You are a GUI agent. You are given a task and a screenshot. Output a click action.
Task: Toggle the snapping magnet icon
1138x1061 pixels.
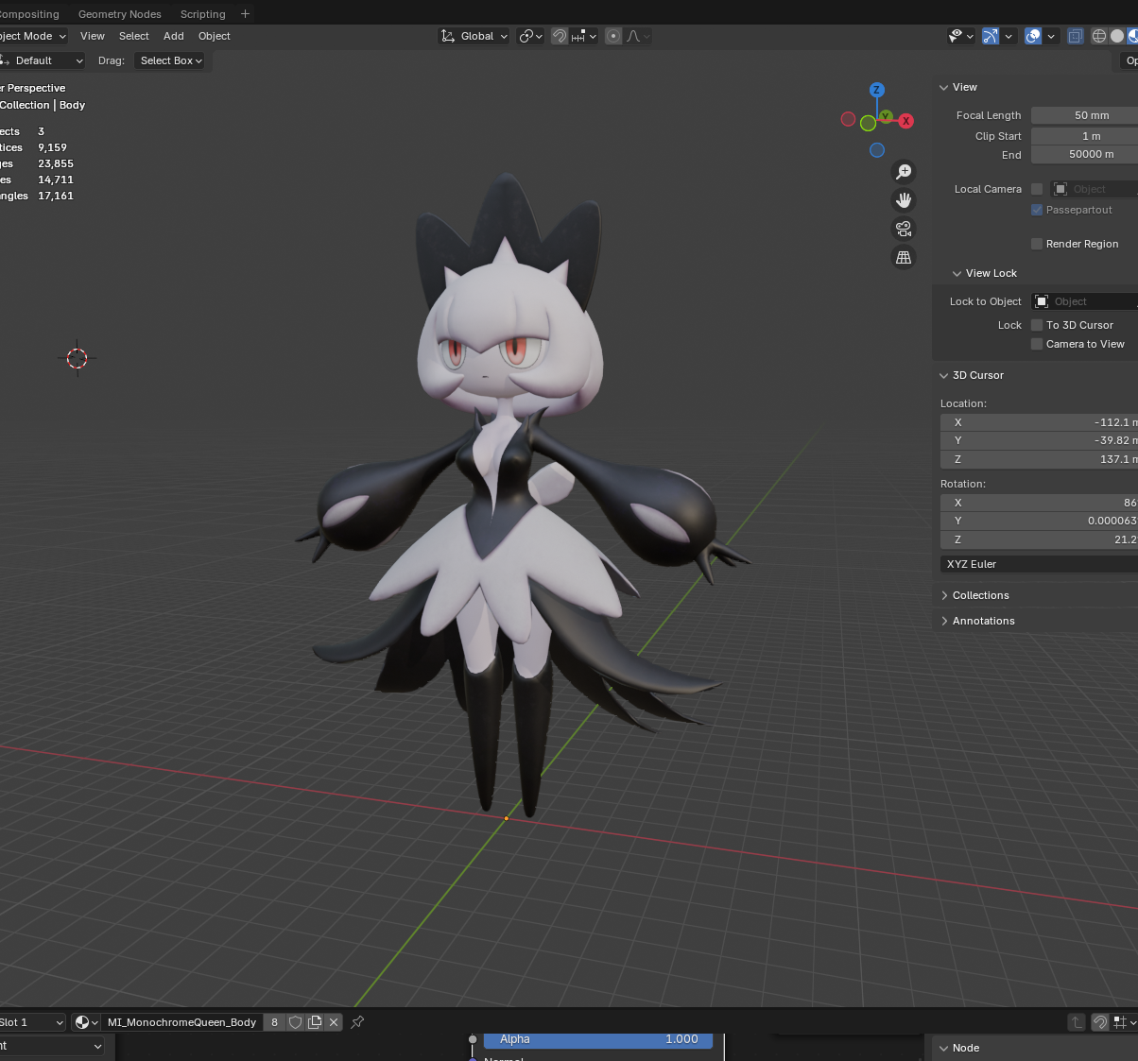560,36
